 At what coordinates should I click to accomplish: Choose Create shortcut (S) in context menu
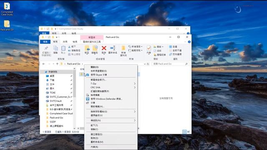coord(111,134)
